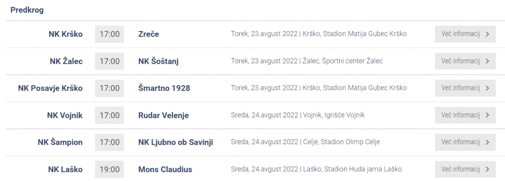Select the NK Posavje Krško team name
Viewport: 505px width, 181px height.
[x=50, y=88]
